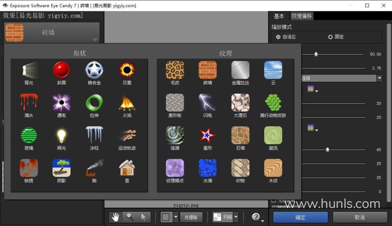Select the 自适应 scaling radio button
This screenshot has width=392, height=226.
click(x=278, y=37)
